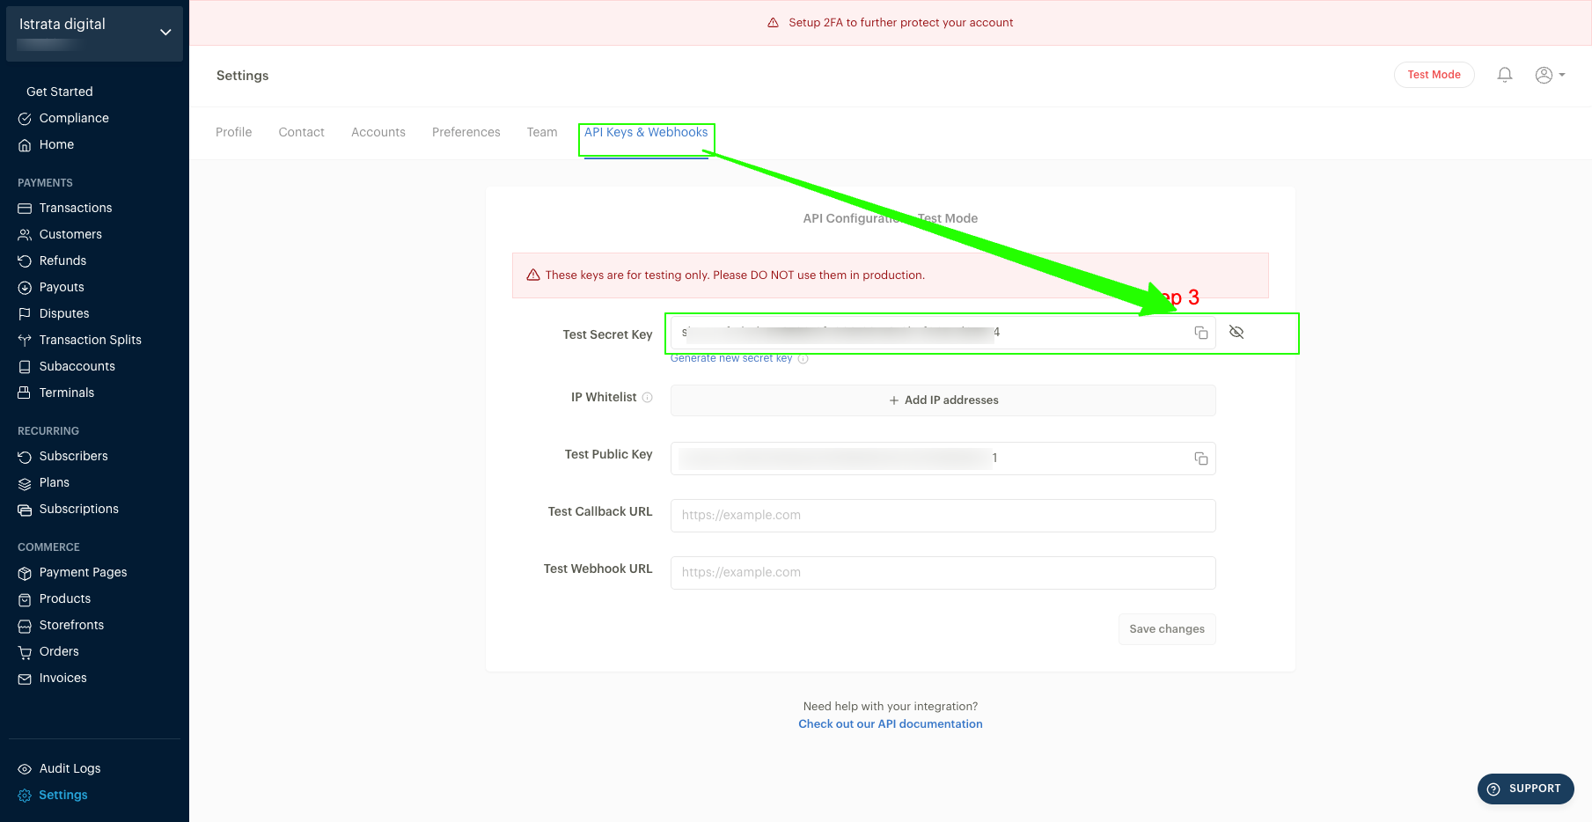
Task: Click the IP Whitelist info icon
Action: 648,398
